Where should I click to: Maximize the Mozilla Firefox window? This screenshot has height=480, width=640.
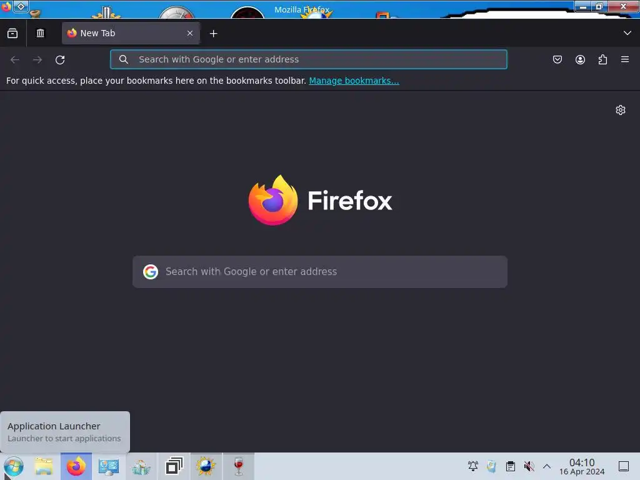[599, 6]
